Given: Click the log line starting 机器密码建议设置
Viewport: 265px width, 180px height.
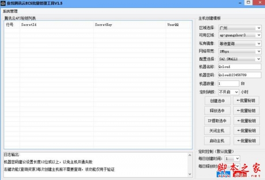Looking at the screenshot, I should (48, 162).
